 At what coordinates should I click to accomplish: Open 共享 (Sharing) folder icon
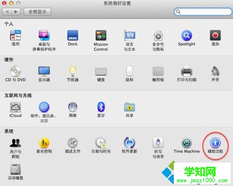click(130, 107)
